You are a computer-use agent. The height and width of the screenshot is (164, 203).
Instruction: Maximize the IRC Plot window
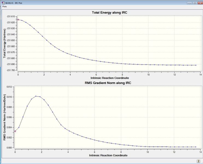(195, 3)
